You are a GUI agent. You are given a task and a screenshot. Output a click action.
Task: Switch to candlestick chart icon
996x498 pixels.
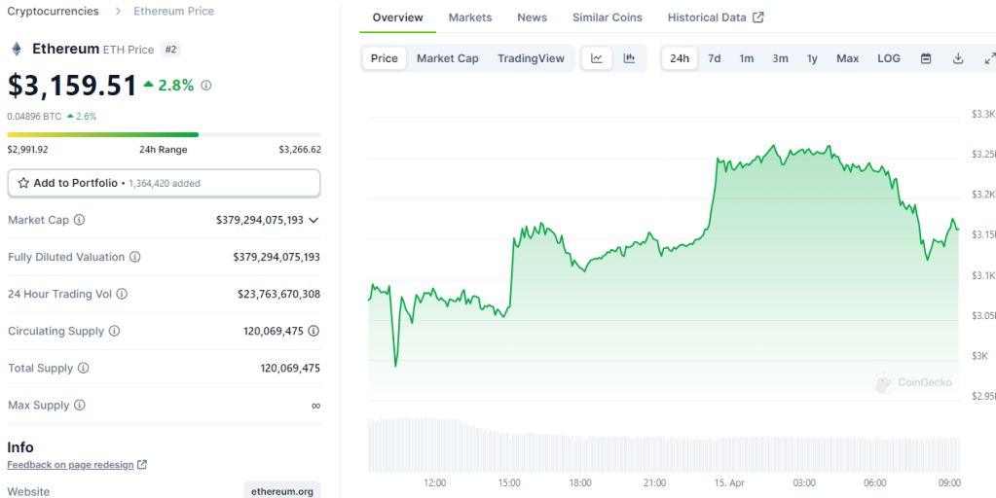[x=629, y=58]
